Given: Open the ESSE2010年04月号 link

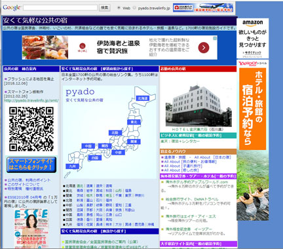Looking at the screenshot, I should [25, 197].
